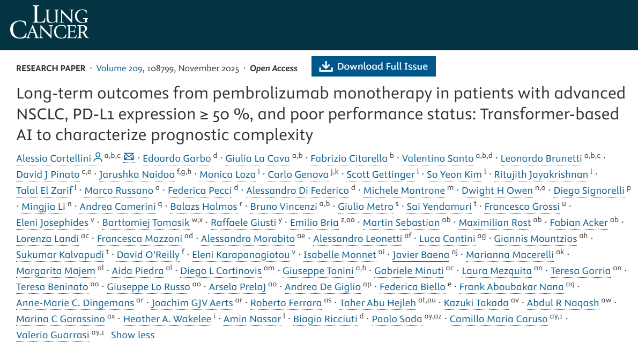Viewport: 638px width, 350px height.
Task: Select author Valerio Guarrasi
Action: [x=53, y=335]
